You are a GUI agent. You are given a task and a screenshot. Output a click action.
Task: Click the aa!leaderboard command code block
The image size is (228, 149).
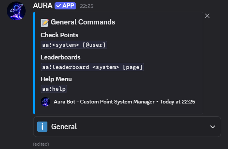(x=92, y=67)
